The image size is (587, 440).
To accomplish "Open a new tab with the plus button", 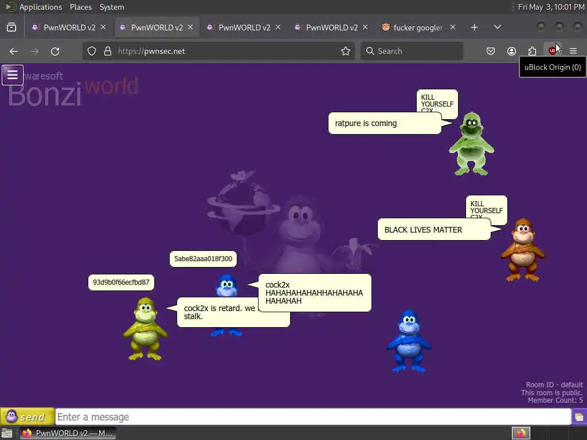I will tap(474, 27).
